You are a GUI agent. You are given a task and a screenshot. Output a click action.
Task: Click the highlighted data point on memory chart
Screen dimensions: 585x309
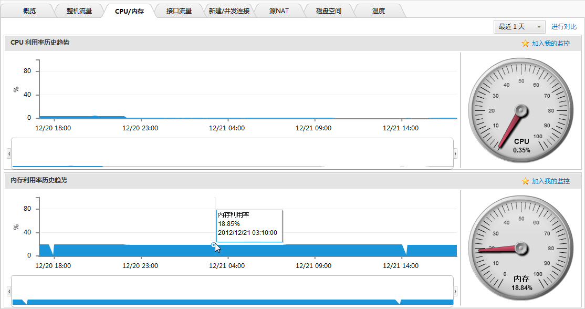[213, 245]
